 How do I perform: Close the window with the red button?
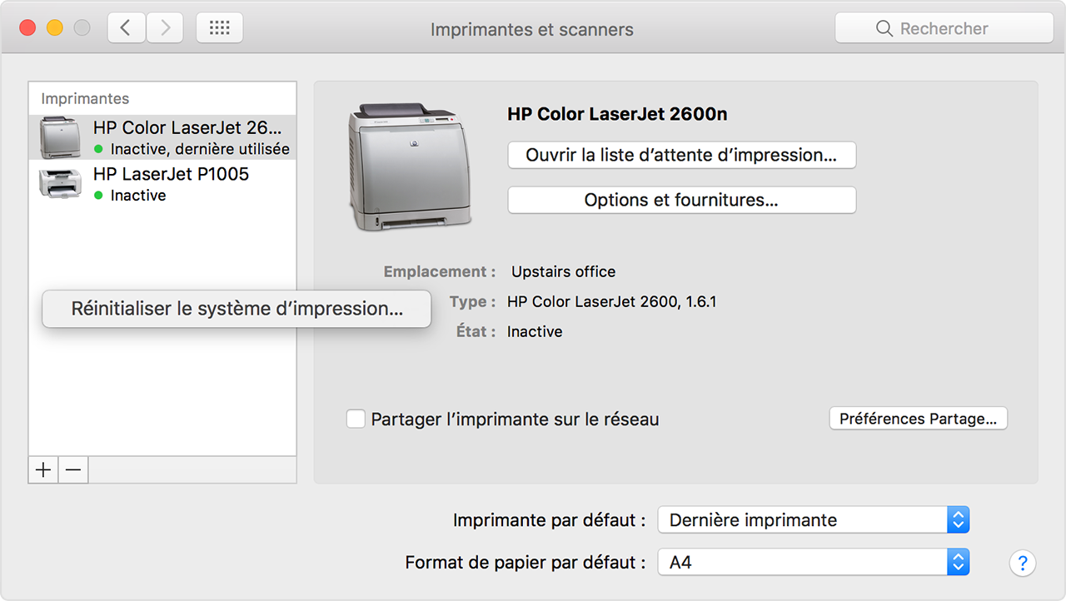pos(27,28)
